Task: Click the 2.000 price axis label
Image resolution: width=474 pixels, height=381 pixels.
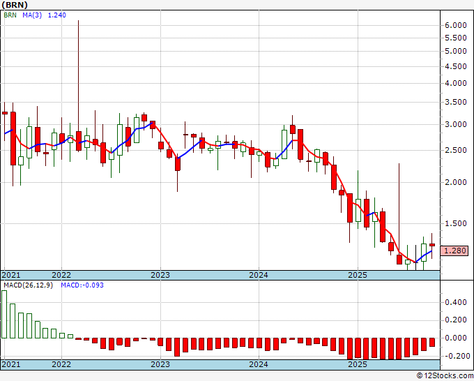Action: tap(456, 182)
